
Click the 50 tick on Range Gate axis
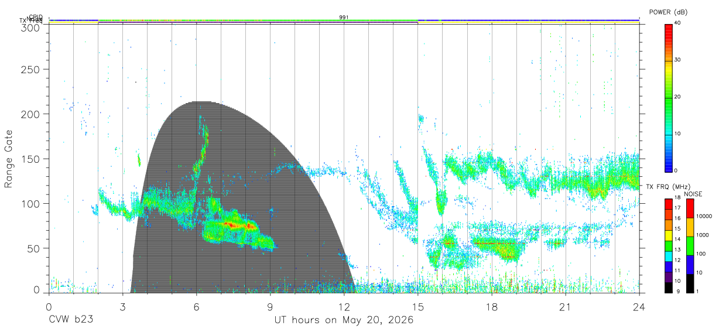[x=34, y=248]
